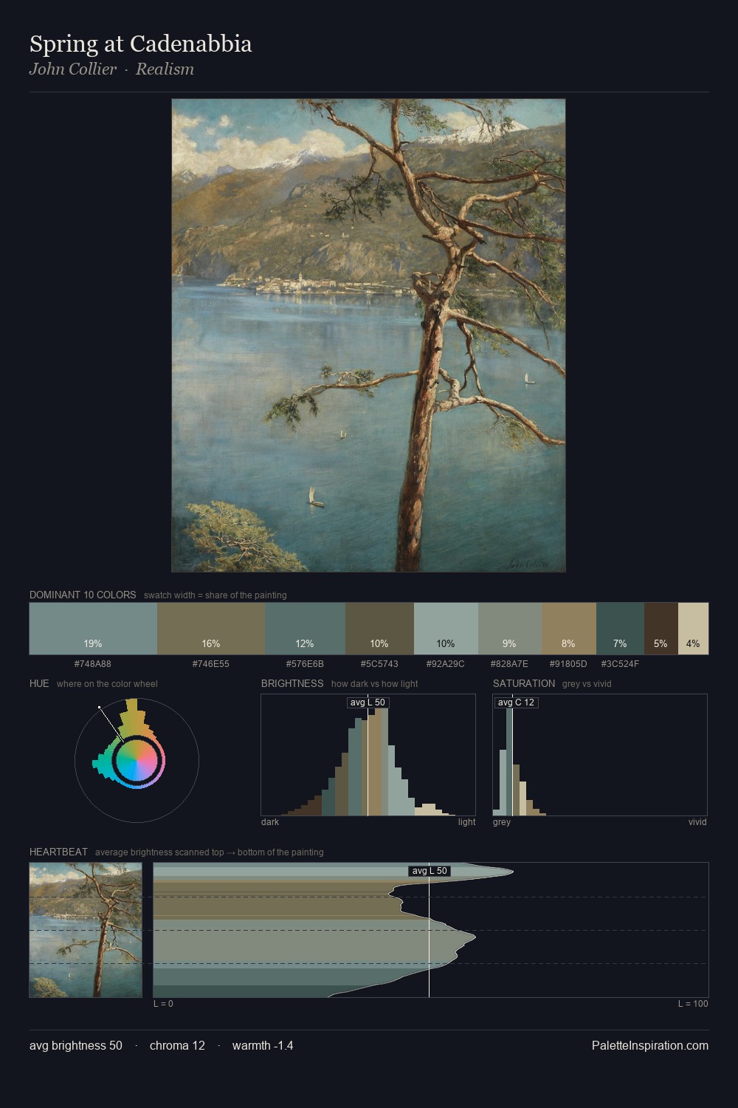The height and width of the screenshot is (1108, 738).
Task: Click the grey label under saturation histogram
Action: click(x=502, y=822)
